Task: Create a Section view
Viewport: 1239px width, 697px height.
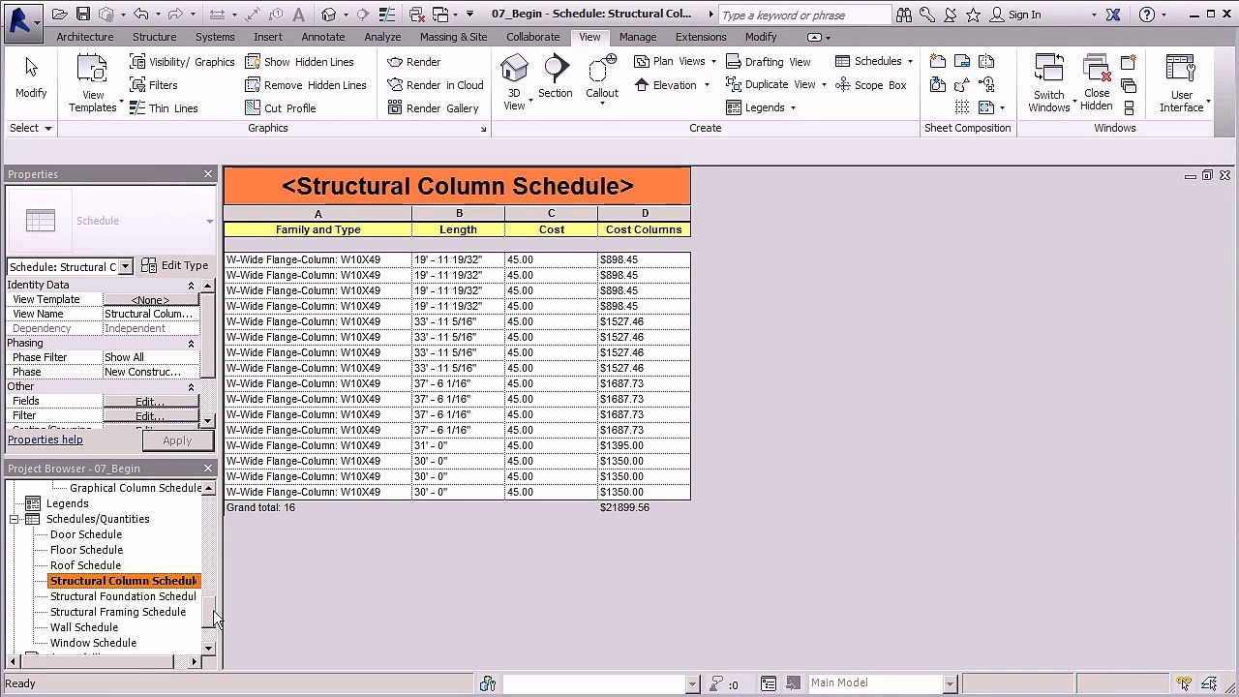Action: [556, 77]
